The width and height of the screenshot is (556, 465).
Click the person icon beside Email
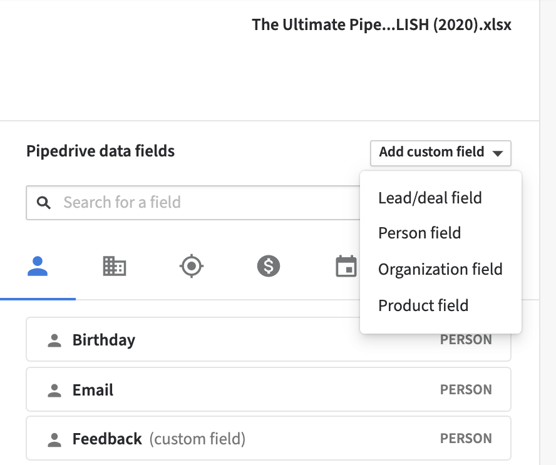[54, 391]
